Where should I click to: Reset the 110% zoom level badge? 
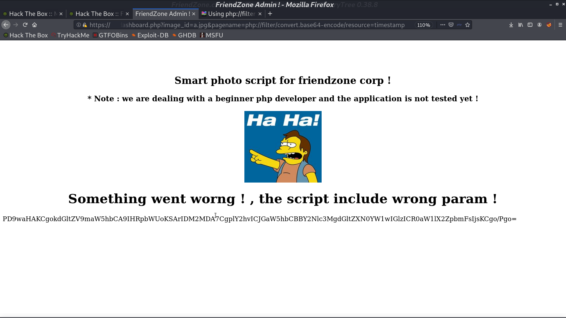[x=424, y=25]
